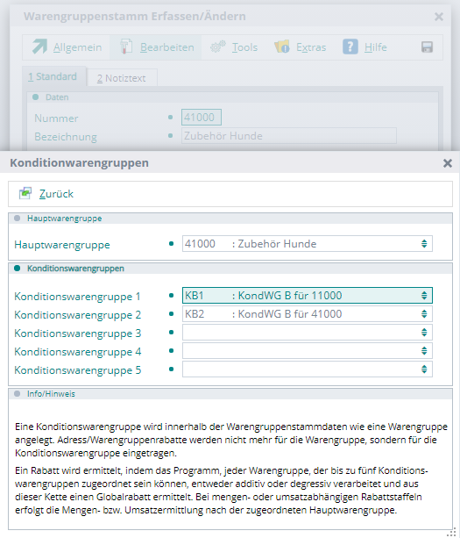Open the Hauptwarengruppe dropdown arrow
This screenshot has width=460, height=538.
coord(424,244)
